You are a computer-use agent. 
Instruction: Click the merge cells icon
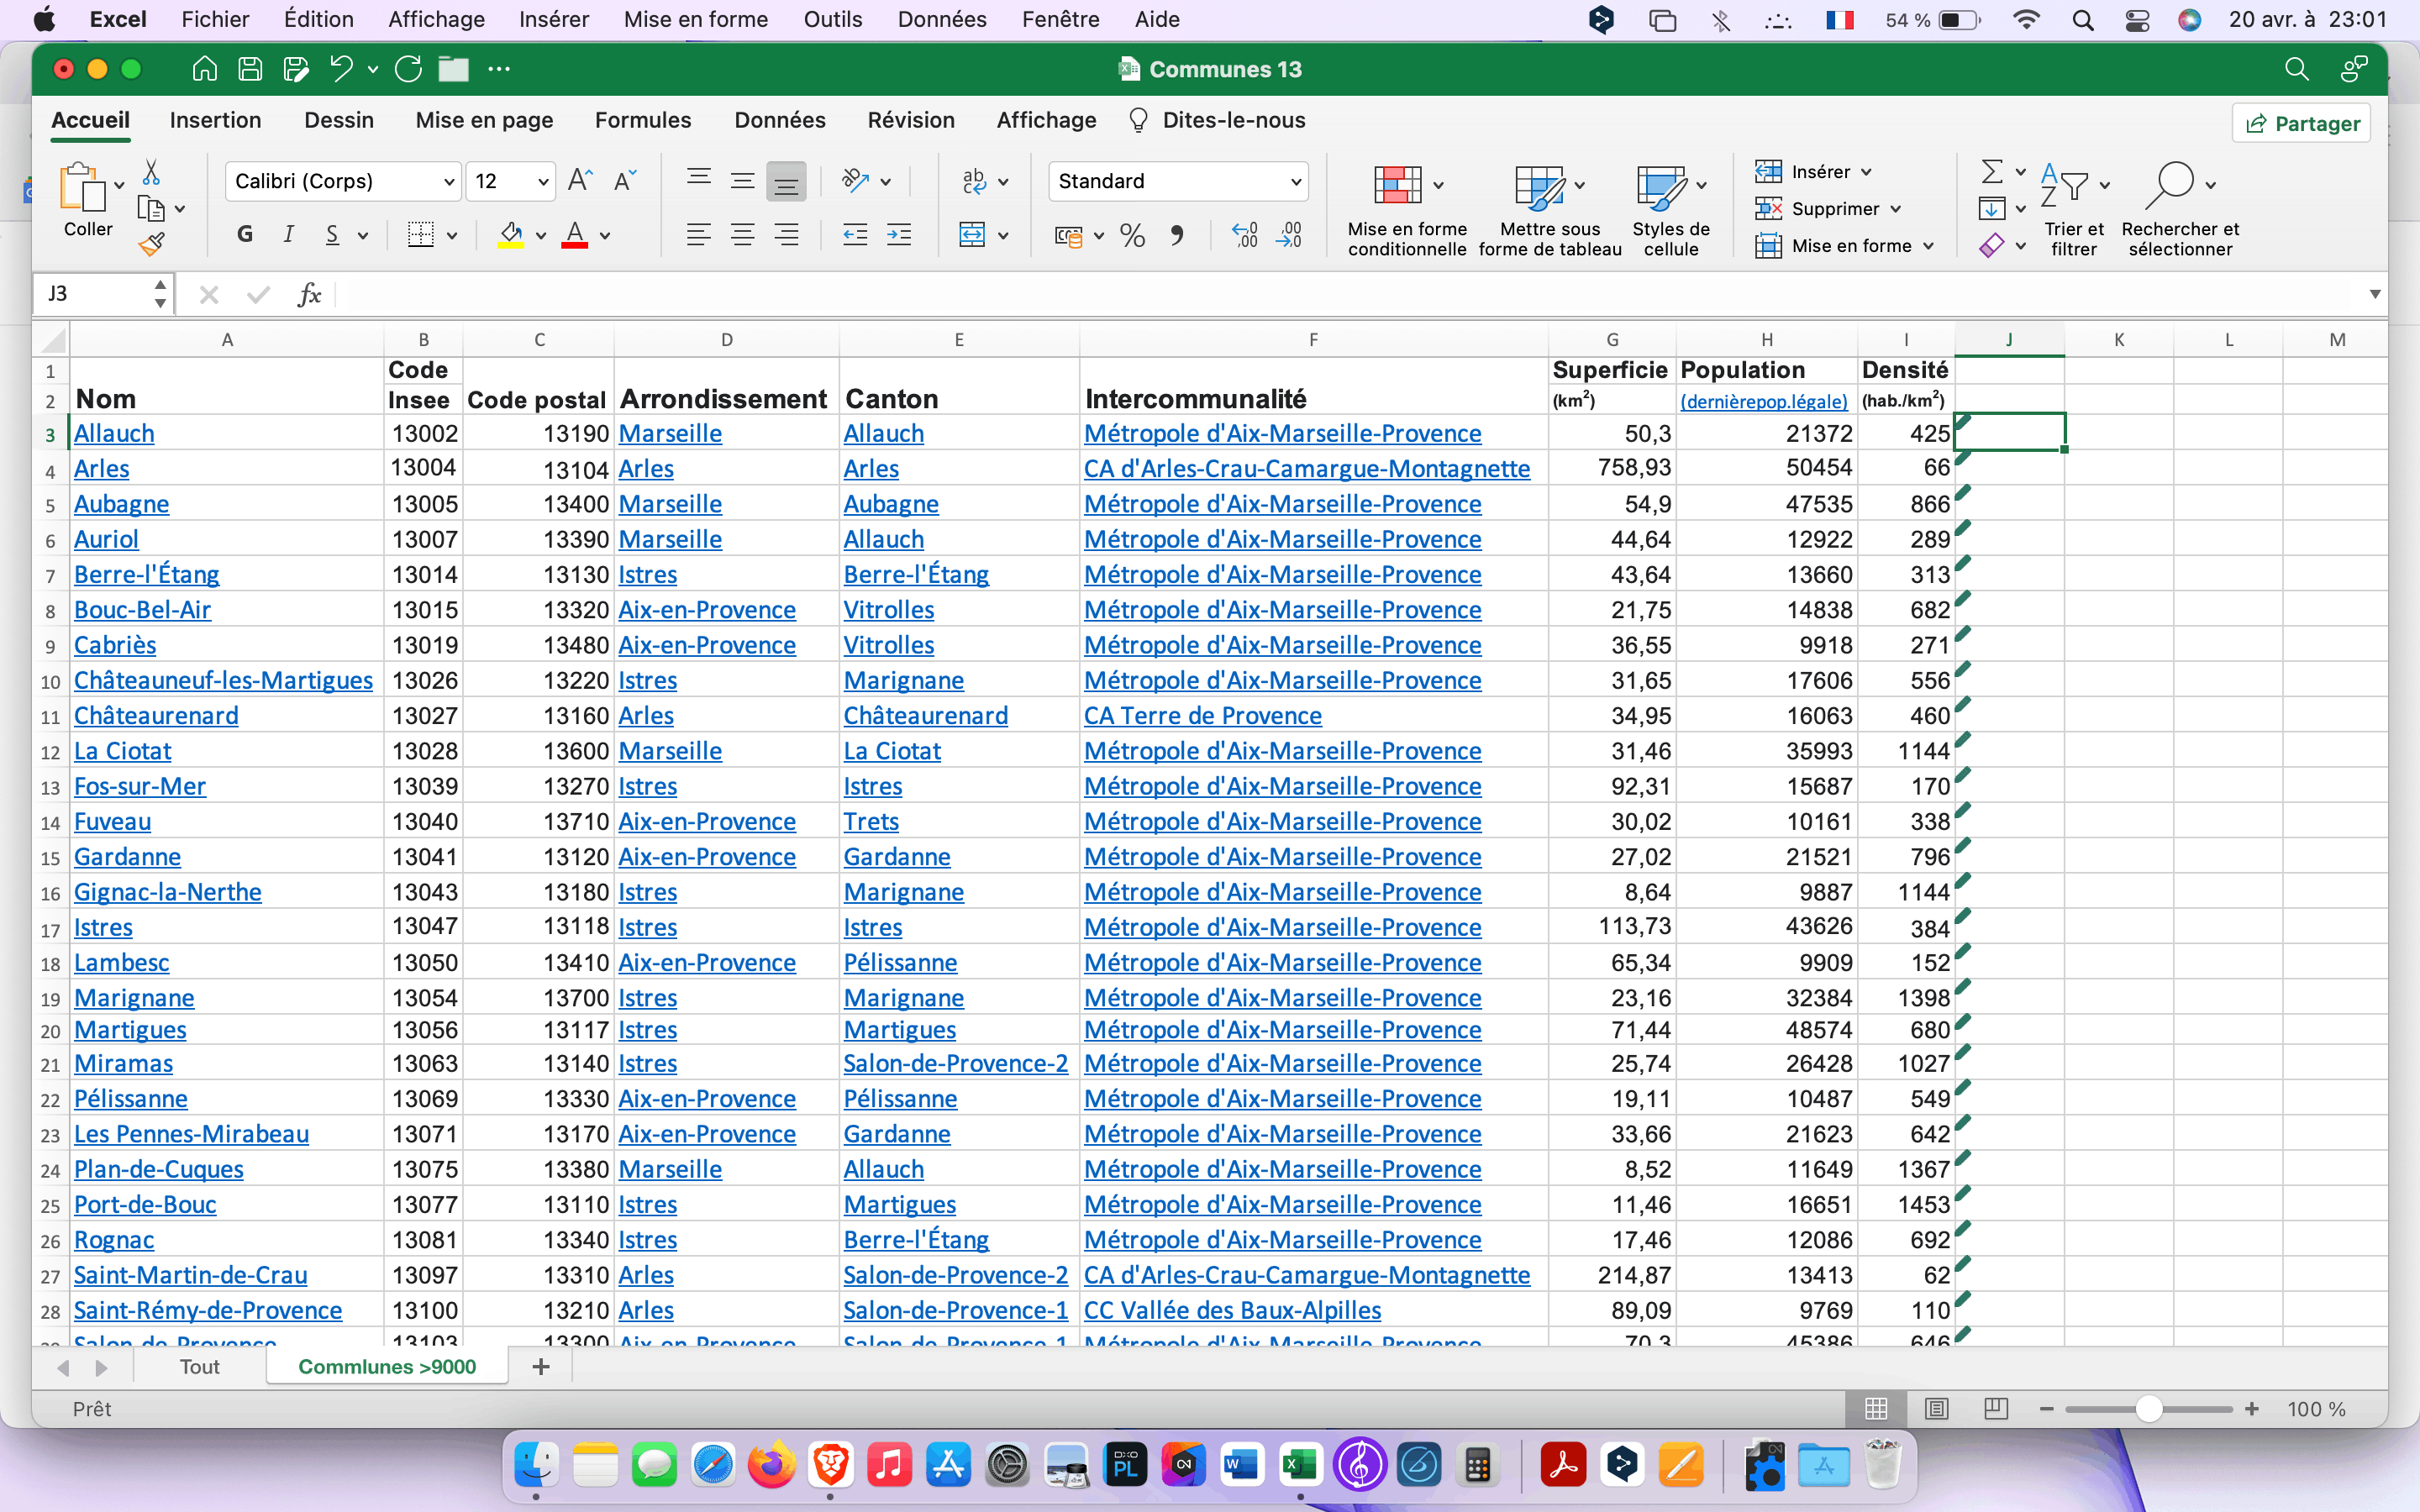coord(972,235)
